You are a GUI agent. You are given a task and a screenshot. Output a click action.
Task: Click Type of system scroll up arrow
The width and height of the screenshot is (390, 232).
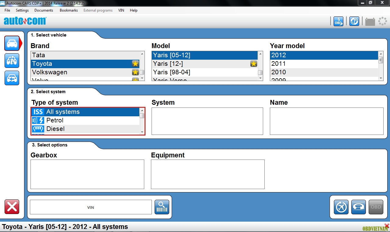point(142,110)
